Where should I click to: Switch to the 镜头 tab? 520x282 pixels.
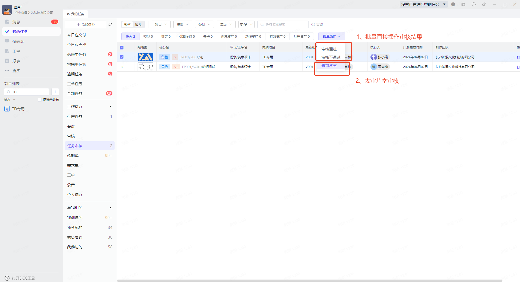[138, 25]
